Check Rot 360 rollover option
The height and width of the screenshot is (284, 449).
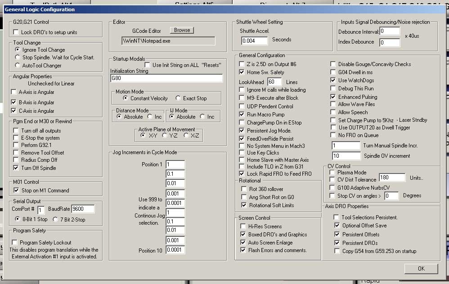tap(244, 189)
